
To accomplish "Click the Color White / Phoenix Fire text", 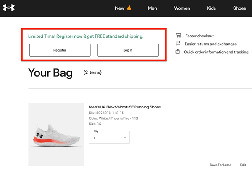I will coord(113,118).
